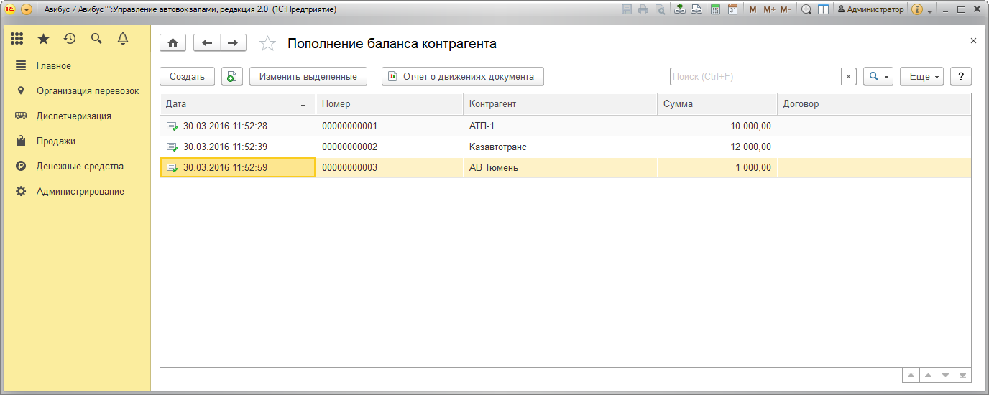Click the zoom magnifier icon in title bar
Screen dimensions: 989x395
(x=806, y=9)
